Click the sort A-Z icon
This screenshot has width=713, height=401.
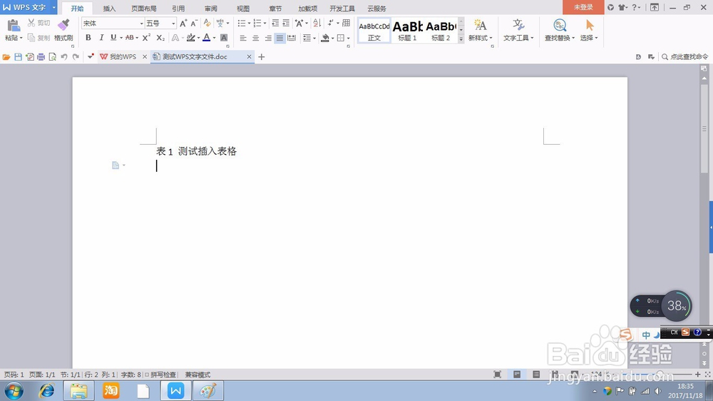(x=317, y=24)
